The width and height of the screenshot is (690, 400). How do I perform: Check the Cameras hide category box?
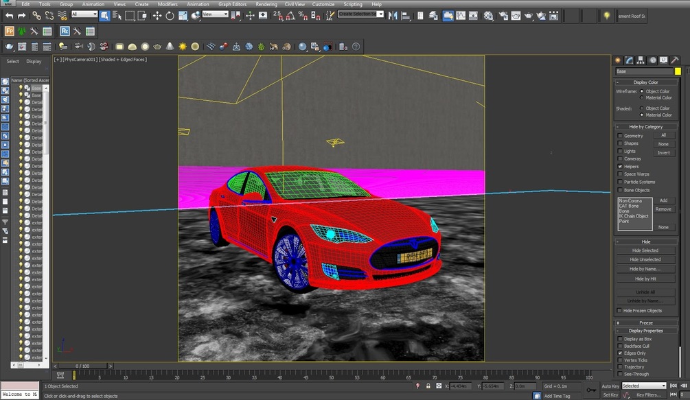620,158
